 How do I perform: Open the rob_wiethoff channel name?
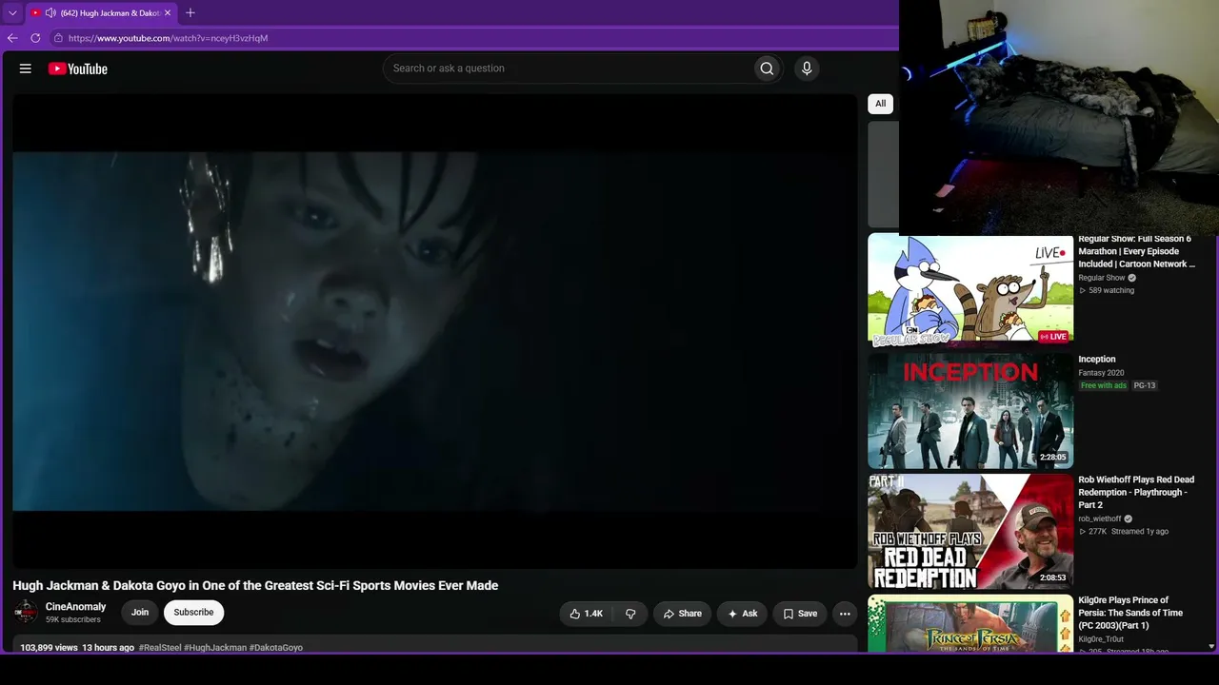1100,519
